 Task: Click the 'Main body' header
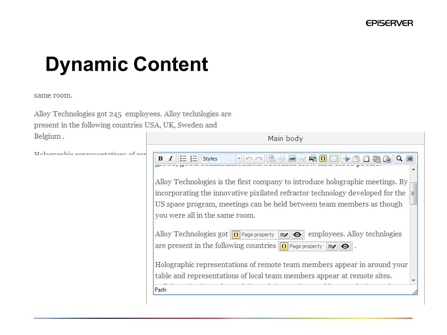(285, 139)
